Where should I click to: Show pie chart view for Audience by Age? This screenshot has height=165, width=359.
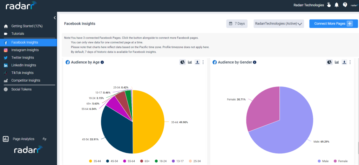point(182,62)
